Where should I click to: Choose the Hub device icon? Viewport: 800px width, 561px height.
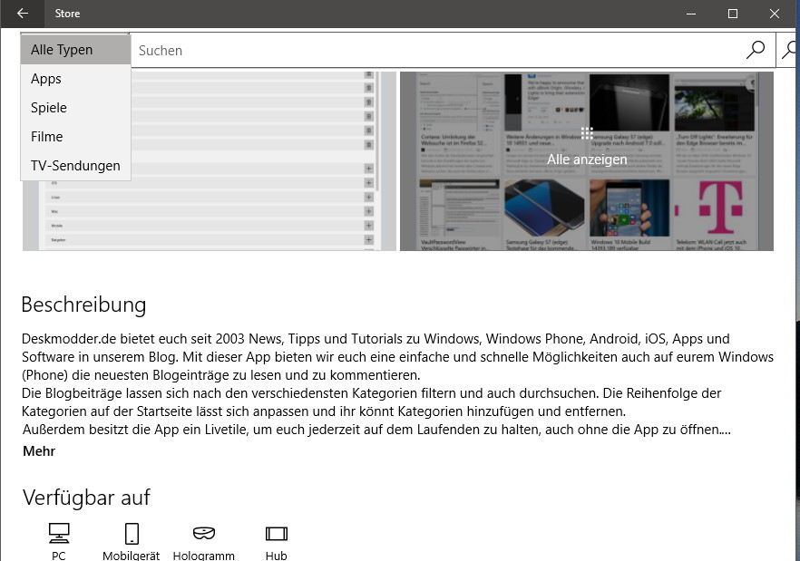click(x=276, y=534)
